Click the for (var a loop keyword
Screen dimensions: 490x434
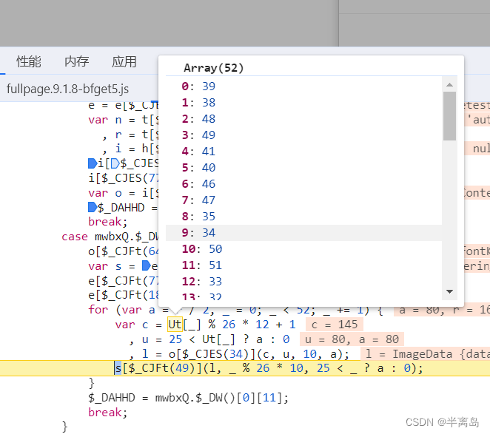click(98, 310)
